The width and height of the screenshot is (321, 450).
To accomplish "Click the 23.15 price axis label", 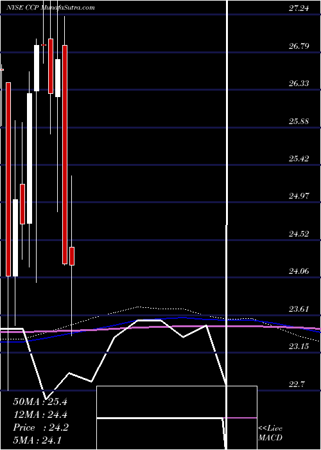I will 299,346.
